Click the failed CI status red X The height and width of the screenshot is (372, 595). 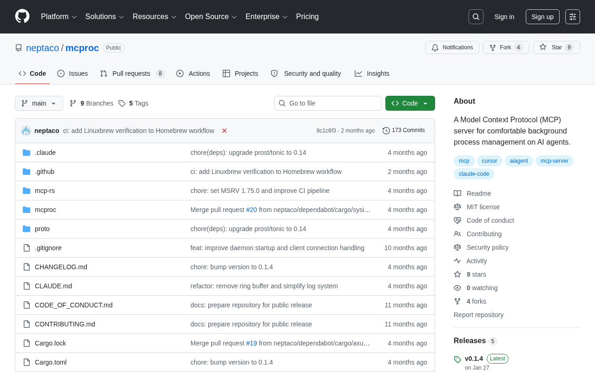(225, 131)
